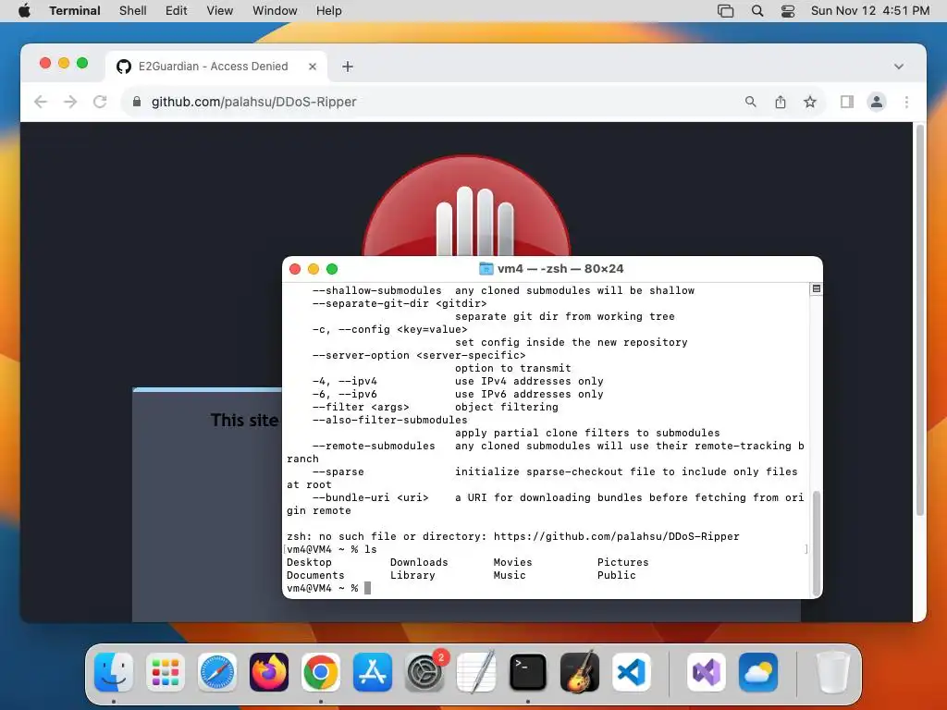This screenshot has height=710, width=947.
Task: Open the Edit menu
Action: [177, 10]
